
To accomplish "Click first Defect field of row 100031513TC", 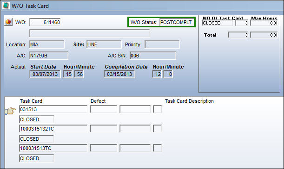I will pos(104,148).
